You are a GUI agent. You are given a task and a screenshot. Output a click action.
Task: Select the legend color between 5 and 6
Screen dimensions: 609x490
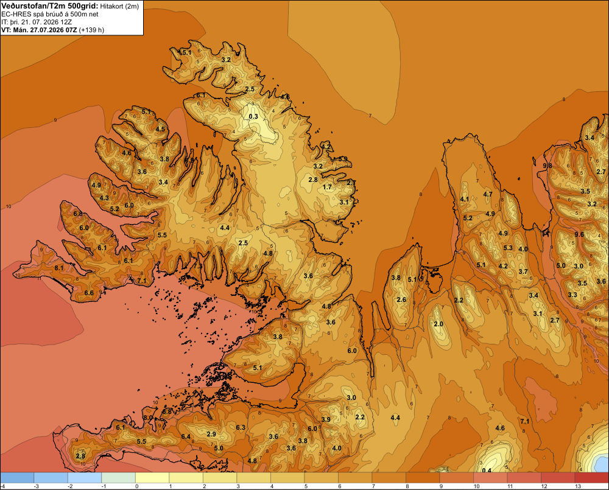point(321,478)
